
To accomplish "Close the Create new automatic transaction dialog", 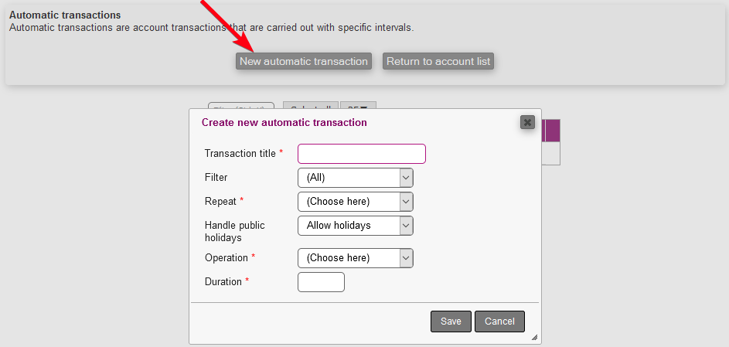I will coord(527,122).
